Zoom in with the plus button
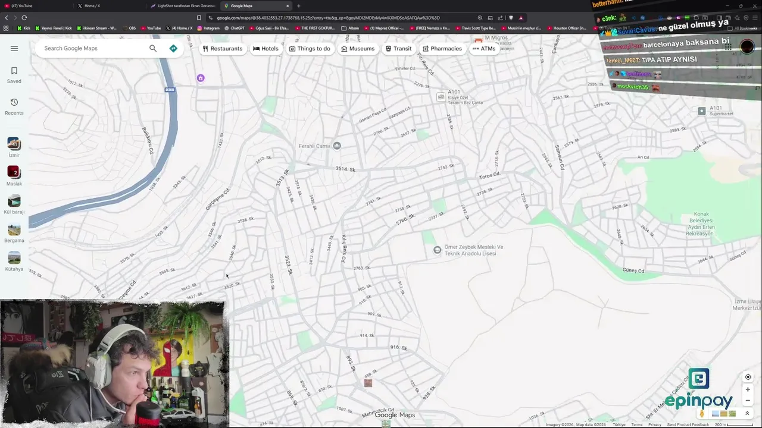The image size is (762, 428). tap(748, 389)
